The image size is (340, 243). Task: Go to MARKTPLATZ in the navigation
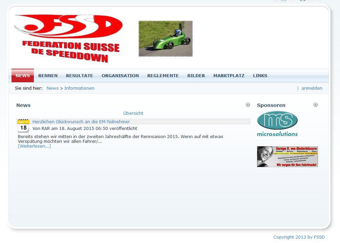click(x=229, y=76)
